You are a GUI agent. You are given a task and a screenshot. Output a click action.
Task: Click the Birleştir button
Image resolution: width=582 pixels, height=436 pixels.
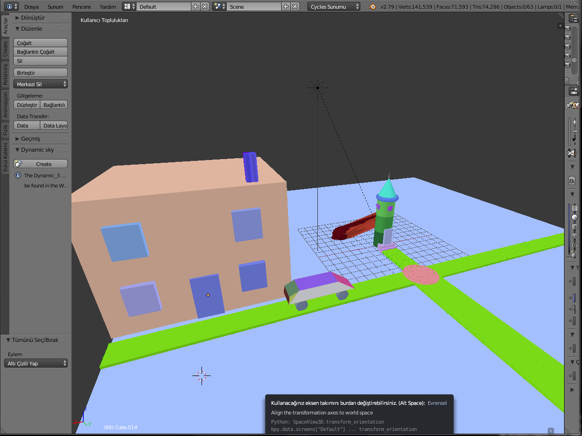pyautogui.click(x=41, y=72)
